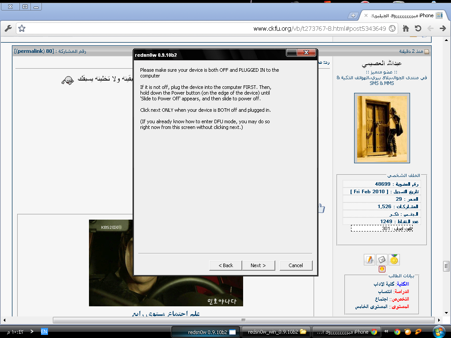
Task: Open a new Chrome tab
Action: click(353, 15)
